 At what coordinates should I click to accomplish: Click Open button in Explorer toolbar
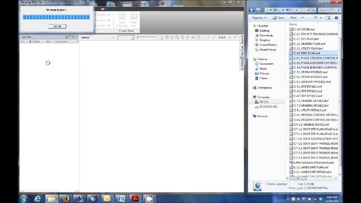click(278, 17)
